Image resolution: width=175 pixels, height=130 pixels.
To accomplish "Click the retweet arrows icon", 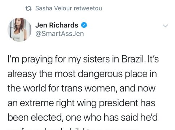I will tap(29, 8).
